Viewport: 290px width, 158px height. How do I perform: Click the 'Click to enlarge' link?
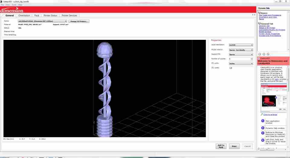(270, 115)
